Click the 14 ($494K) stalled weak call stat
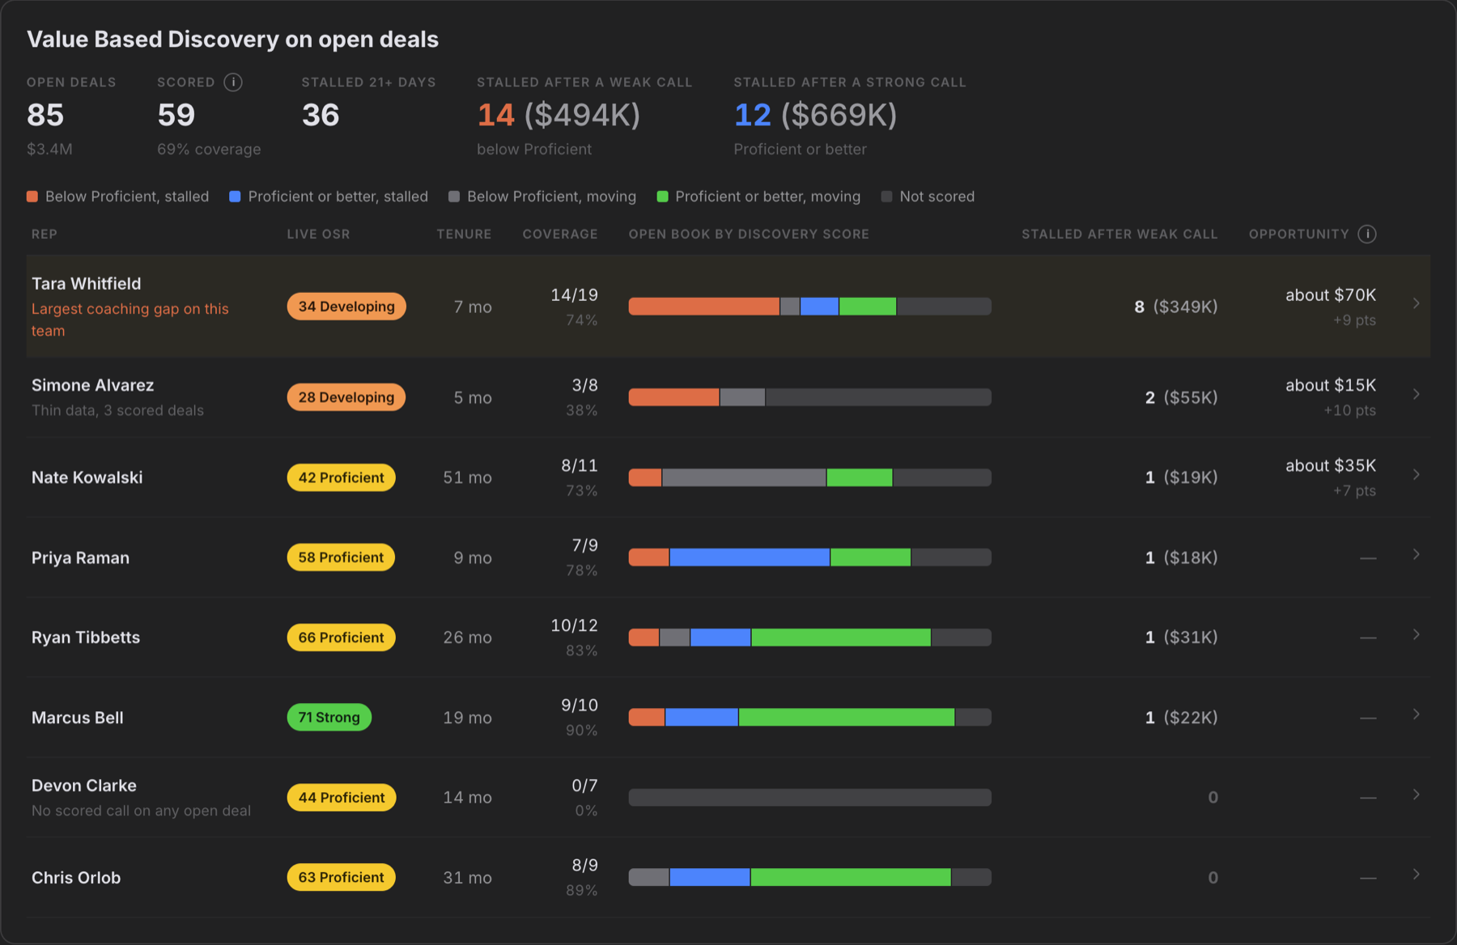The width and height of the screenshot is (1457, 945). (559, 115)
